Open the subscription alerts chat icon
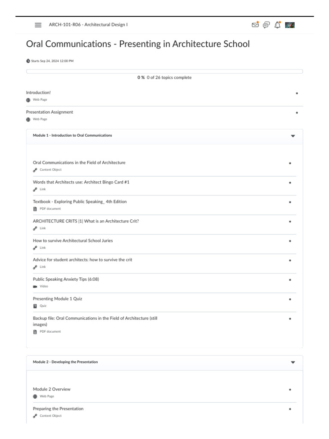The image size is (329, 439). pos(266,25)
